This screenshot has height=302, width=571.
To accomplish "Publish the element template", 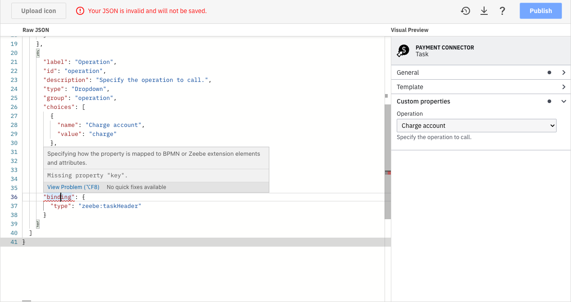I will point(540,10).
